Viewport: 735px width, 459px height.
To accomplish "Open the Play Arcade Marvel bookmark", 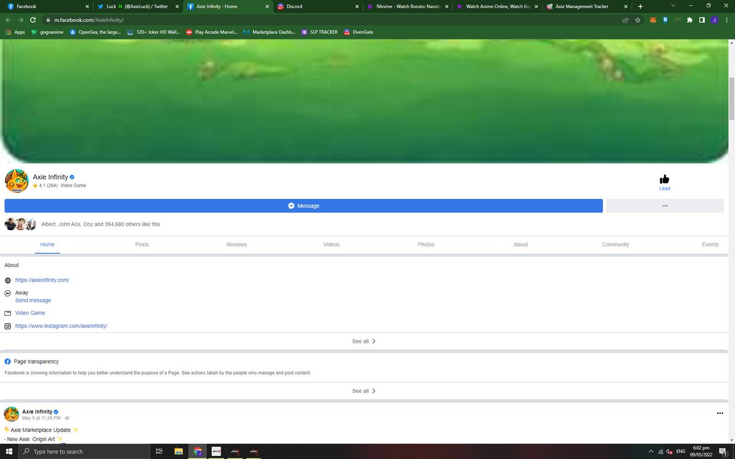I will coord(212,32).
